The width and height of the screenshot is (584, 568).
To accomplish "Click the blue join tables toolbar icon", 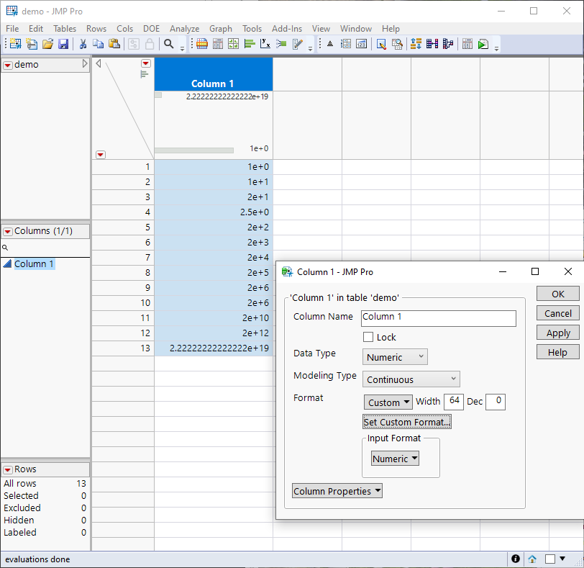I will (x=432, y=44).
